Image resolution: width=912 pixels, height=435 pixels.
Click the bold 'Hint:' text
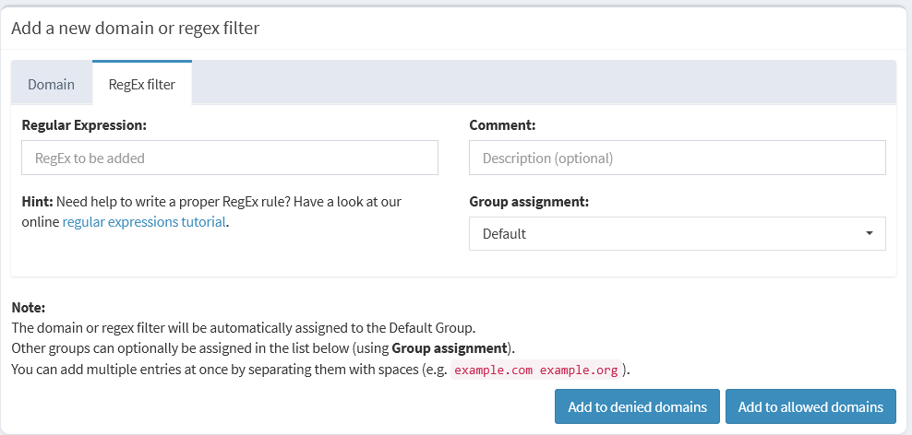coord(38,201)
